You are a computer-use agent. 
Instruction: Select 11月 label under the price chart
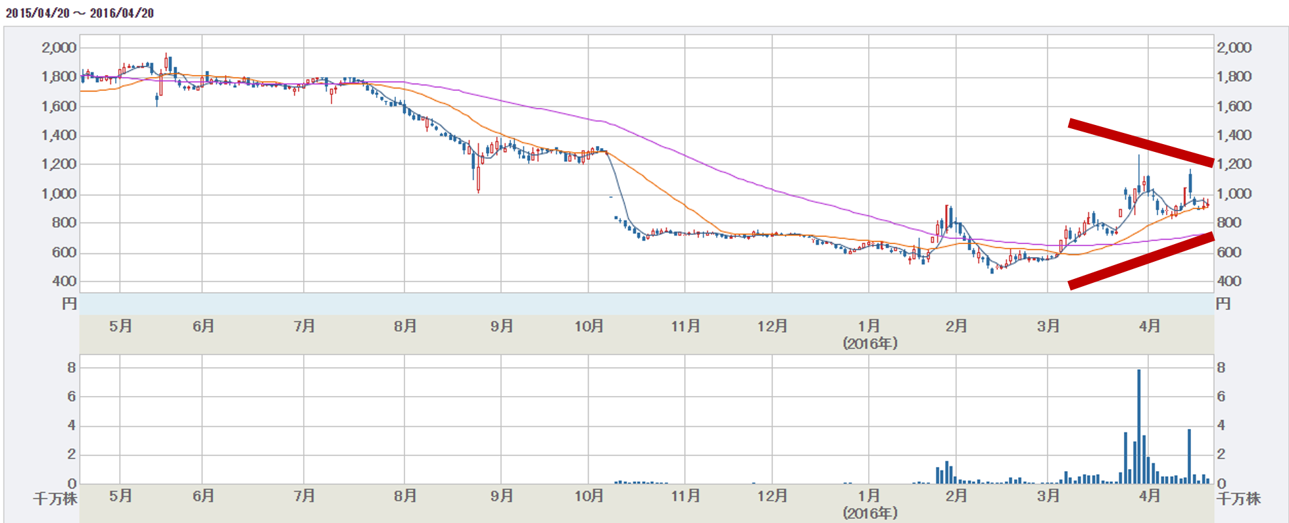[x=685, y=326]
